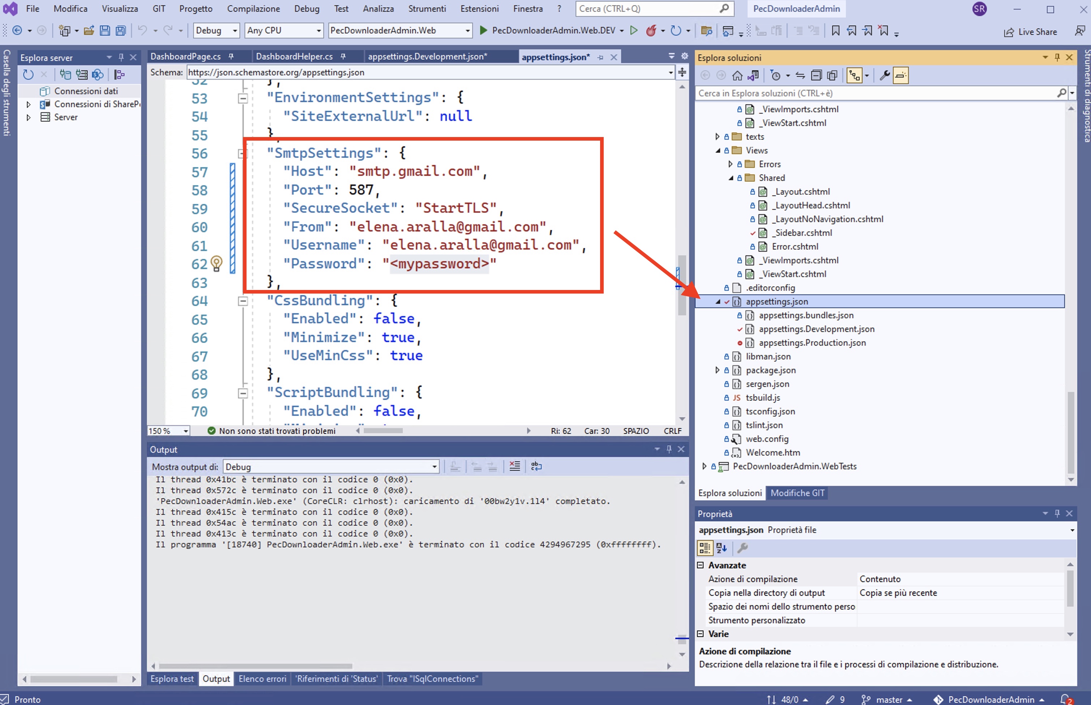1091x705 pixels.
Task: Click Sync with Active Document arrows icon
Action: pos(800,76)
